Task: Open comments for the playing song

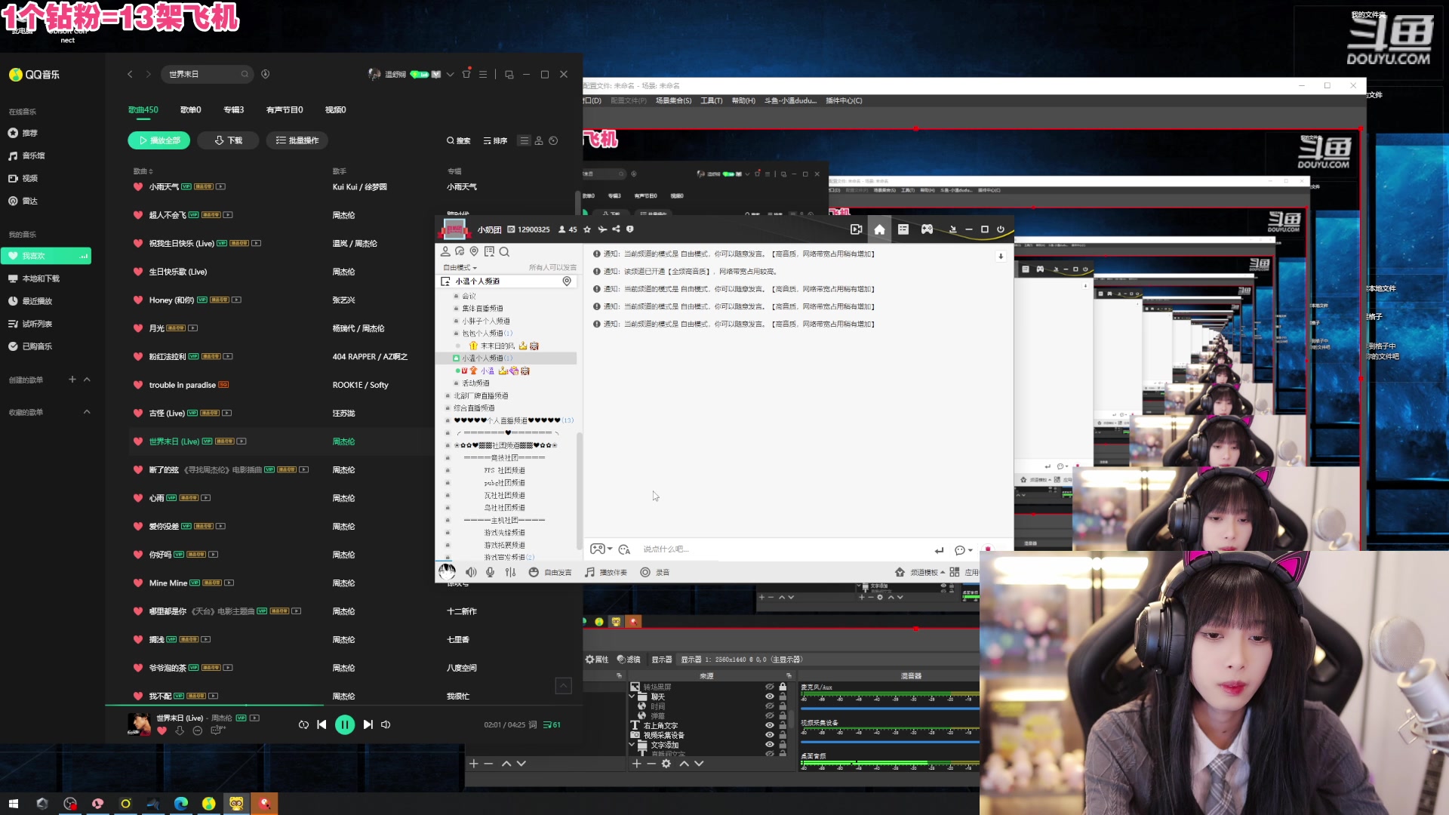Action: (218, 730)
